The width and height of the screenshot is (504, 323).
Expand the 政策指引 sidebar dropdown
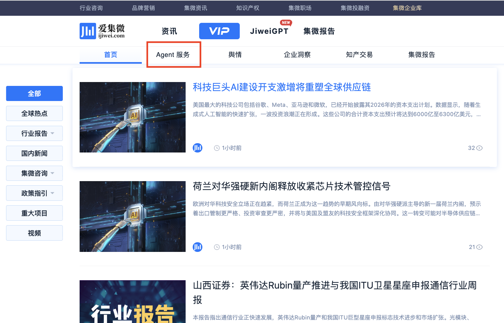(53, 193)
